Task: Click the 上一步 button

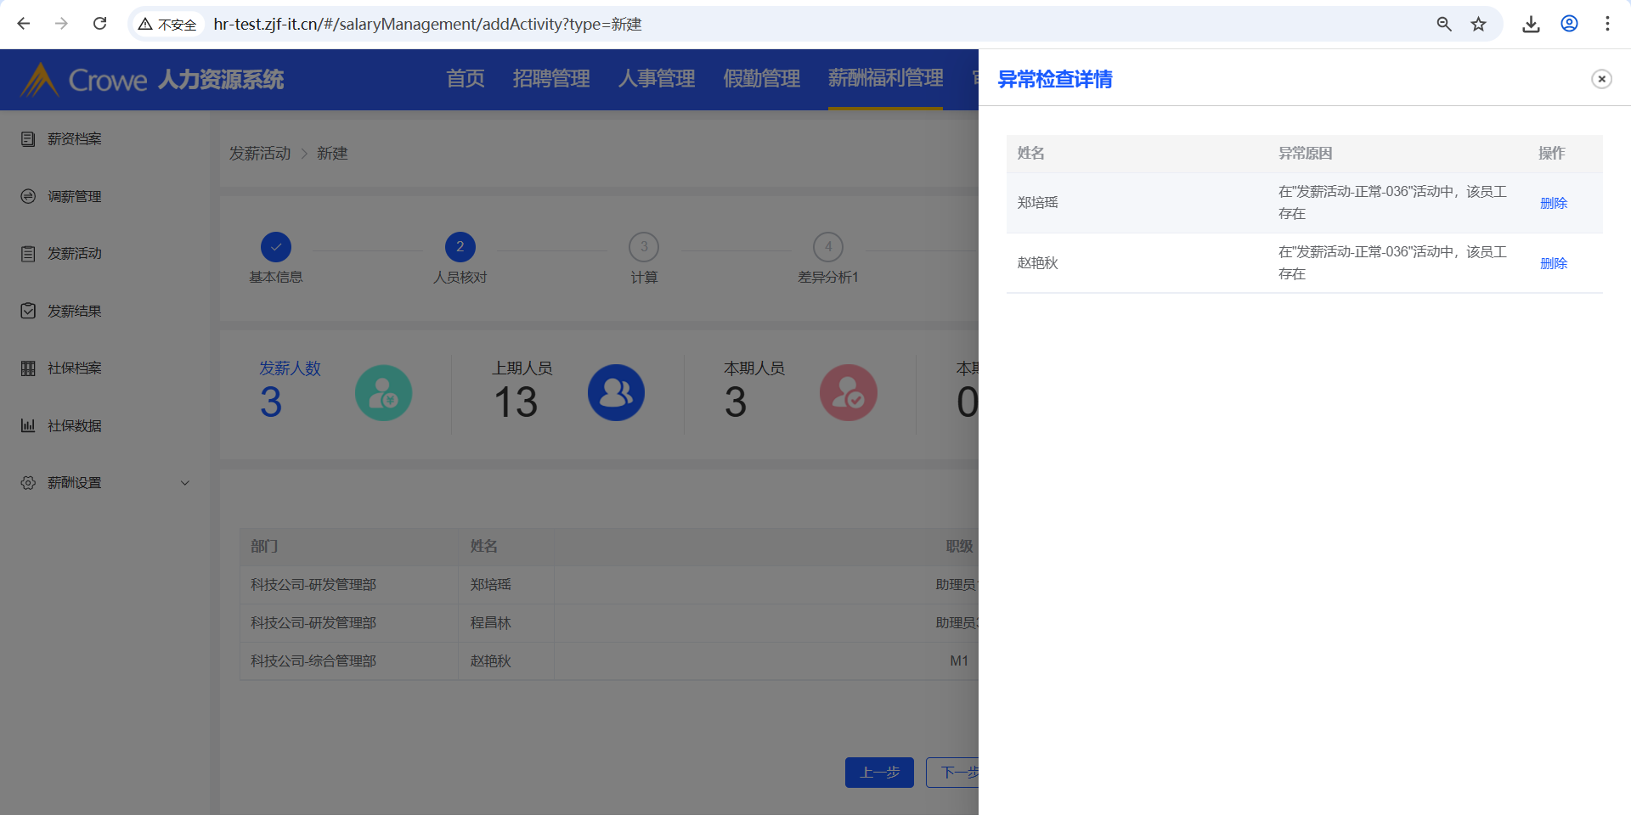Action: coord(879,773)
